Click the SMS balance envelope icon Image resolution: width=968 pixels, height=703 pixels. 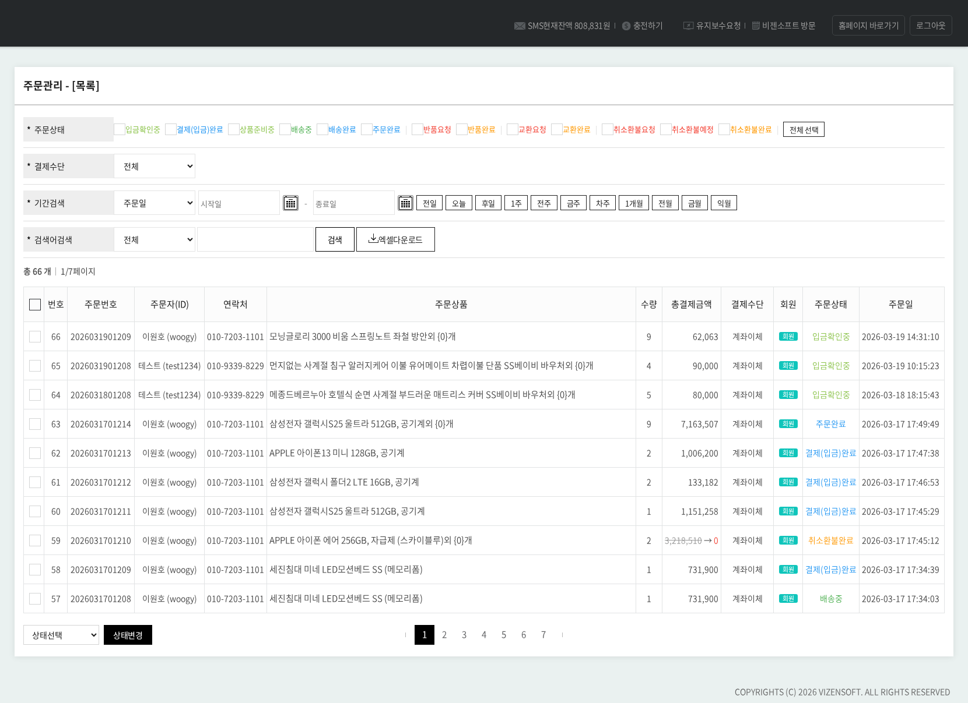point(519,26)
